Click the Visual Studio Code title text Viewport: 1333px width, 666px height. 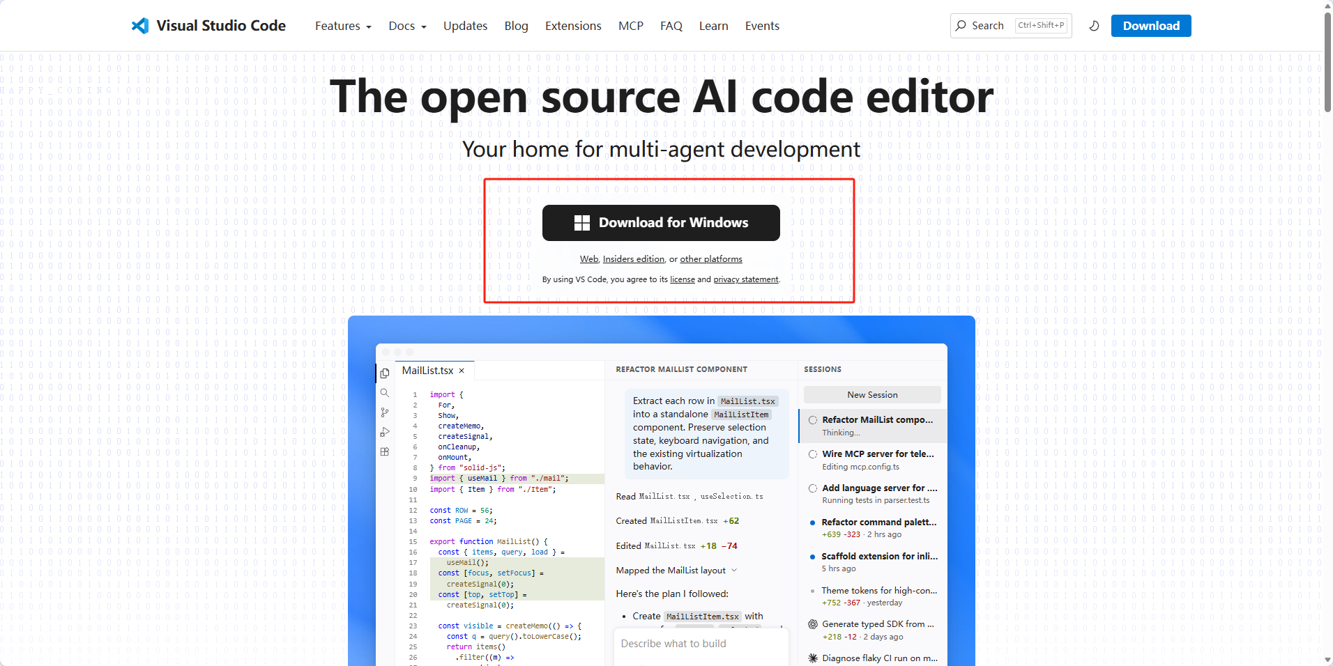[x=221, y=26]
